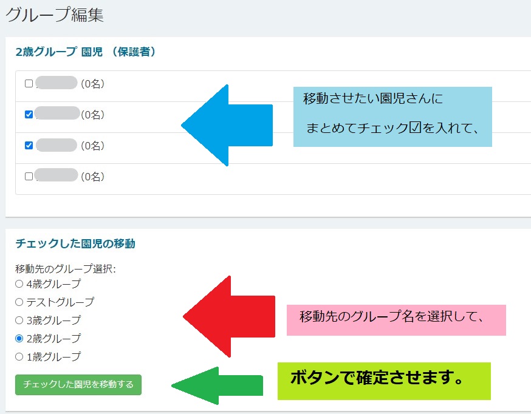531x414 pixels.
Task: Click the pink 移動先のグループ名を選択して callout
Action: coord(396,319)
